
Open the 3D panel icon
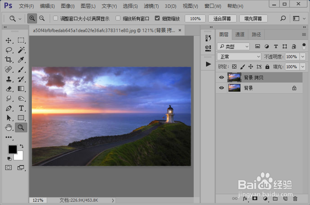click(208, 48)
